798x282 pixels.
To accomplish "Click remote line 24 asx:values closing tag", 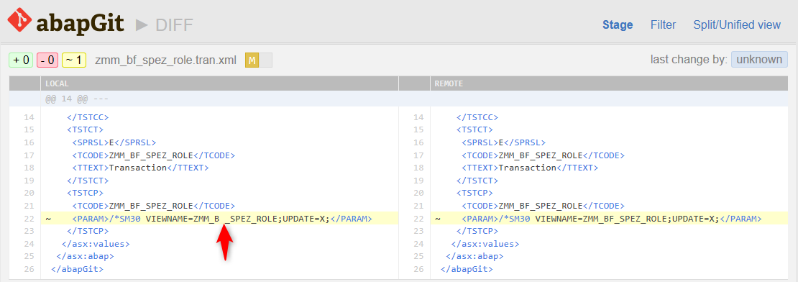I will tap(485, 244).
